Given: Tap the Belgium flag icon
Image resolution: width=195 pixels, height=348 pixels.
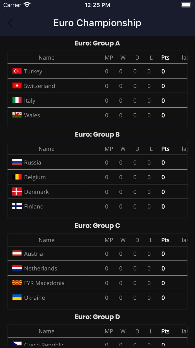Looking at the screenshot, I should click(x=17, y=177).
